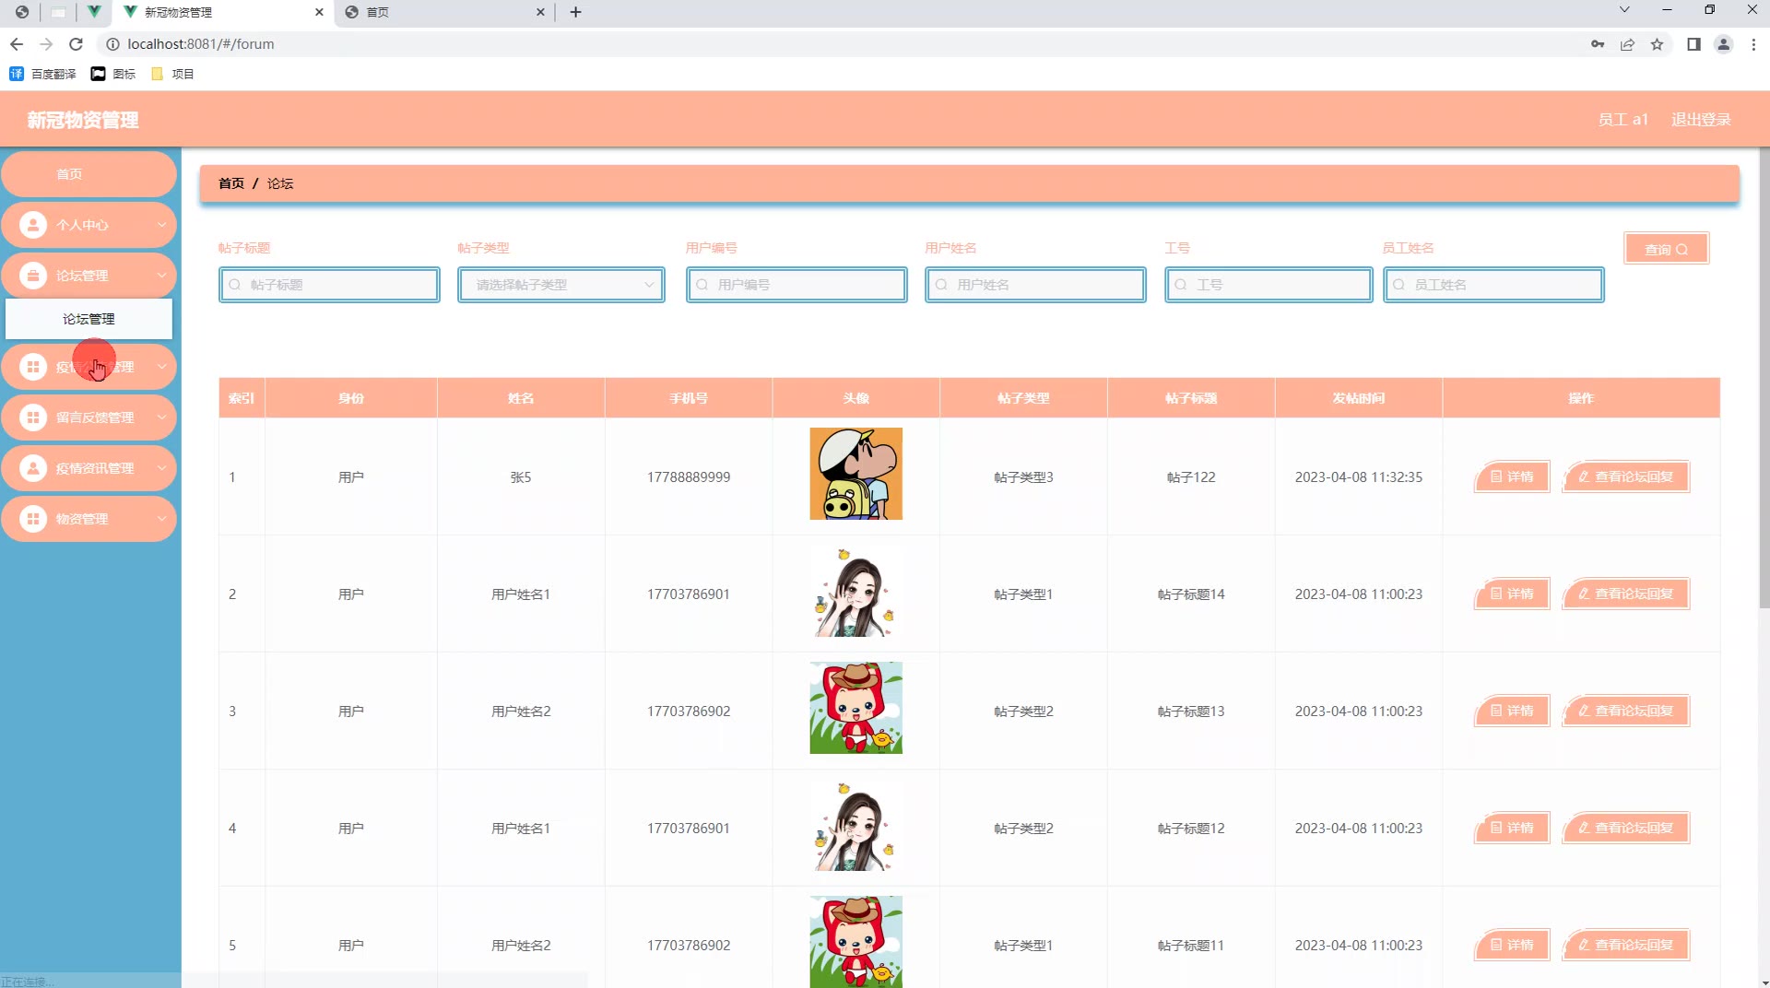Click the 发帖时间 column header
The image size is (1770, 988).
[1358, 398]
